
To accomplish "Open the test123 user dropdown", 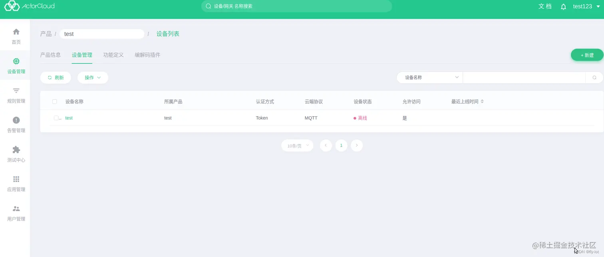I will (586, 6).
